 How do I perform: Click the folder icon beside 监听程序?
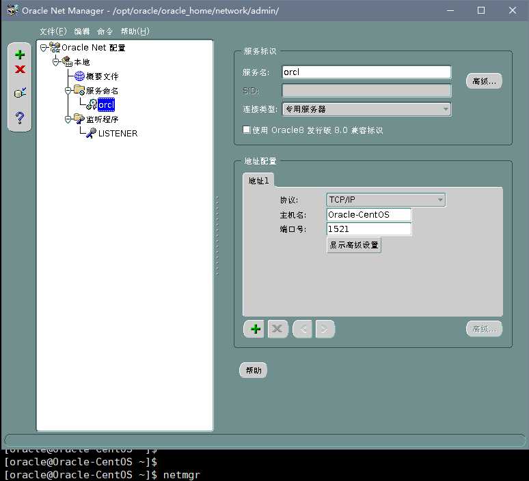pyautogui.click(x=79, y=119)
